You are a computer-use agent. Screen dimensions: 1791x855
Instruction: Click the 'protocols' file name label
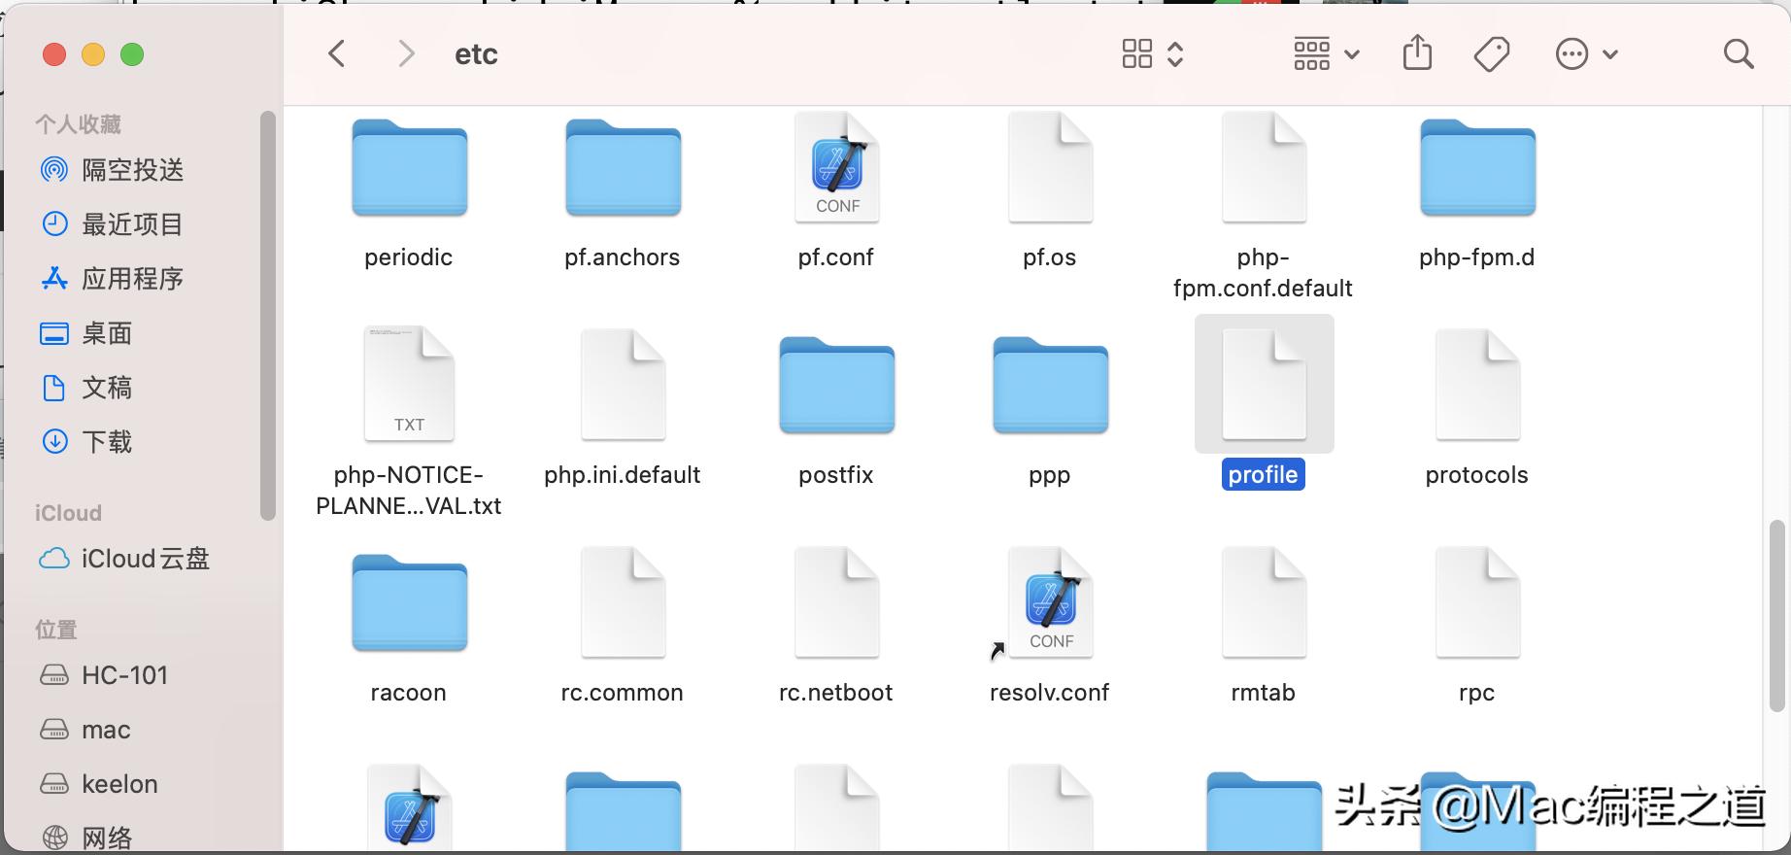click(x=1476, y=475)
